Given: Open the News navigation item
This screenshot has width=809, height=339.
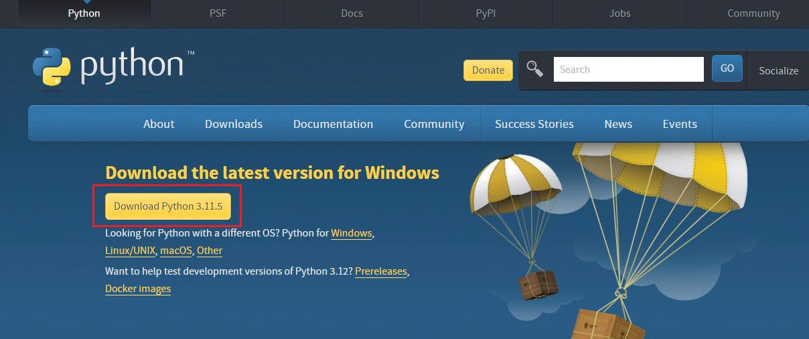Looking at the screenshot, I should pyautogui.click(x=618, y=124).
